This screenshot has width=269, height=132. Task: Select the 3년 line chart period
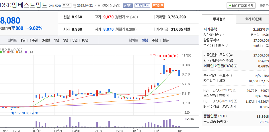point(66,40)
